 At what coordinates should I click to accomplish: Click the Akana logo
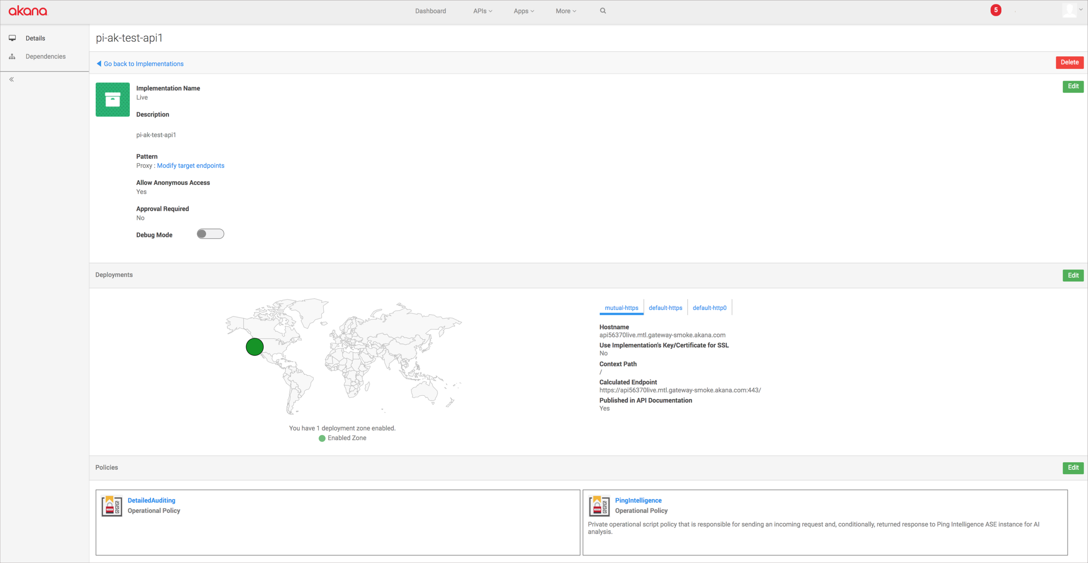(x=28, y=11)
